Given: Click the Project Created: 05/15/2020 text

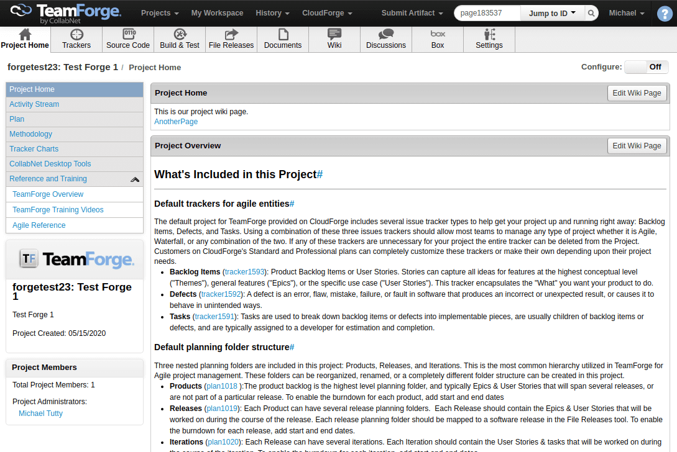Looking at the screenshot, I should pos(59,333).
